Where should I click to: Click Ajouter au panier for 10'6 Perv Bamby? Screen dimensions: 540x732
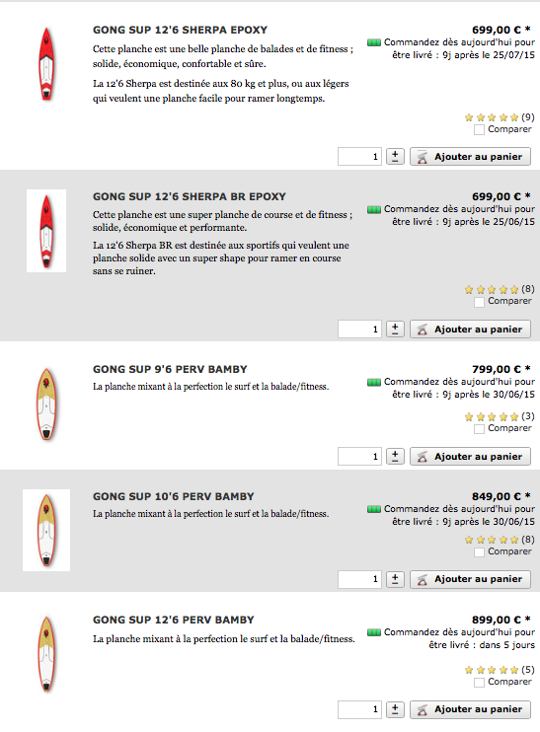point(470,579)
